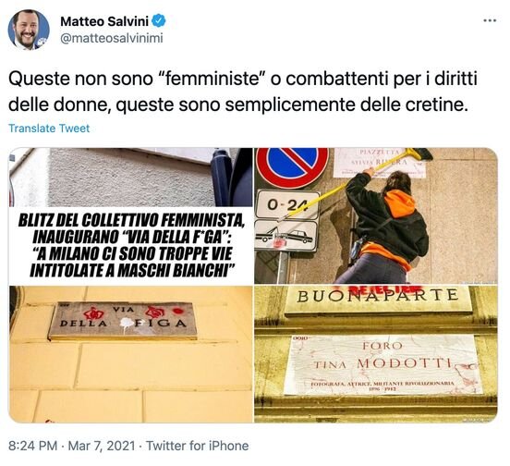Click the no-parking sign in the photo
Screen dimensions: 510x466
(x=292, y=167)
